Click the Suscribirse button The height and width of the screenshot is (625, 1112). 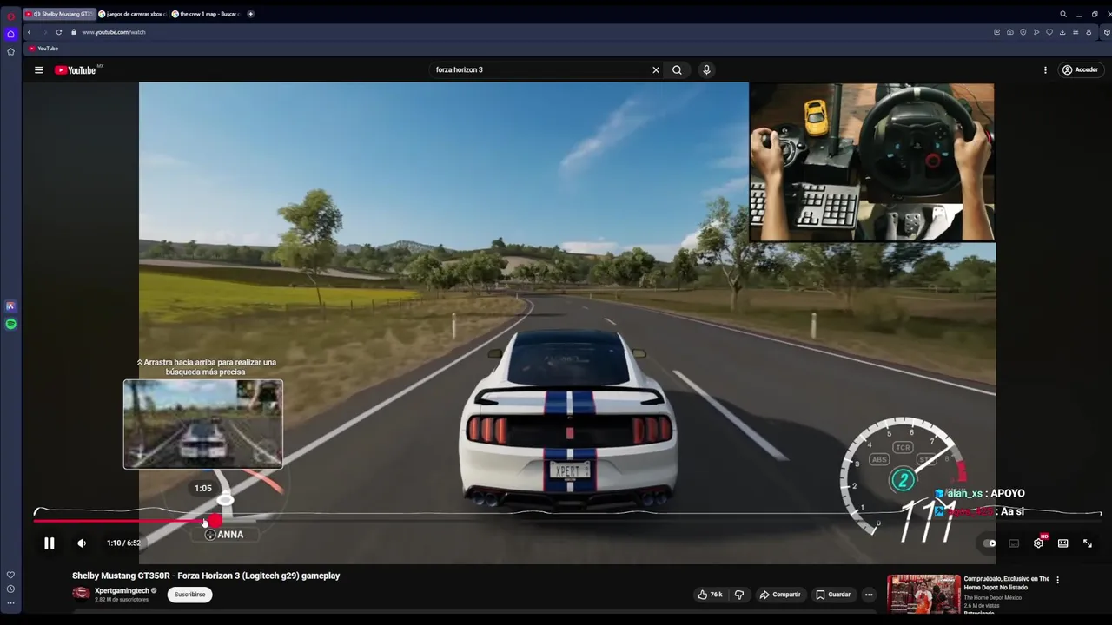coord(189,595)
